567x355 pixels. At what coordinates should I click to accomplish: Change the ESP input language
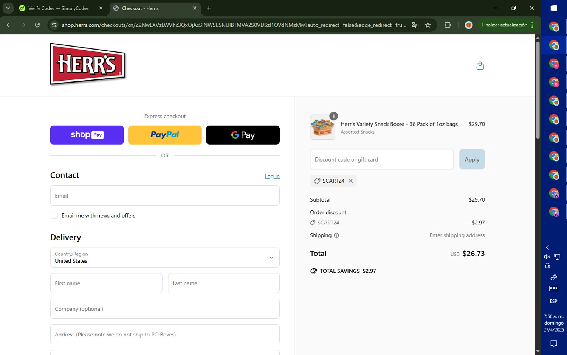pos(554,301)
